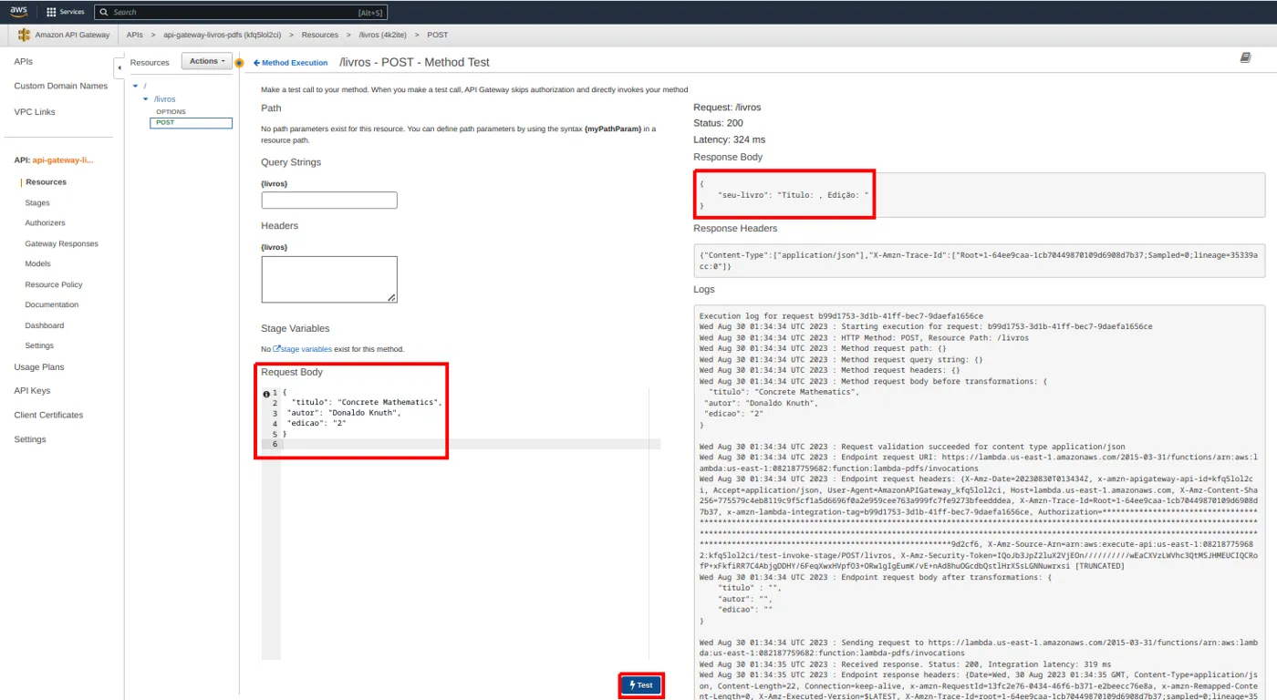The image size is (1277, 700).
Task: Click the AWS console search field
Action: tap(241, 12)
